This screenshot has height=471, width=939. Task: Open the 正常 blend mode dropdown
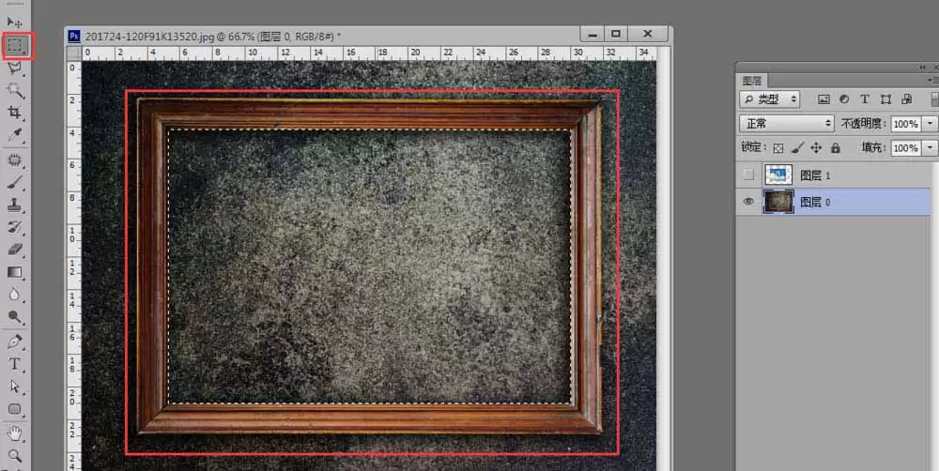coord(787,123)
